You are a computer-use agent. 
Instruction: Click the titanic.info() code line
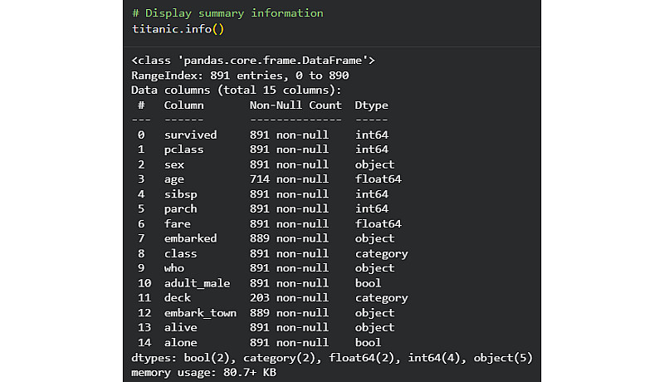tap(178, 28)
